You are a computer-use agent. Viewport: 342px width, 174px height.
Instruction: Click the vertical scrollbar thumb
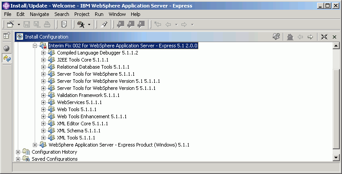[336, 108]
